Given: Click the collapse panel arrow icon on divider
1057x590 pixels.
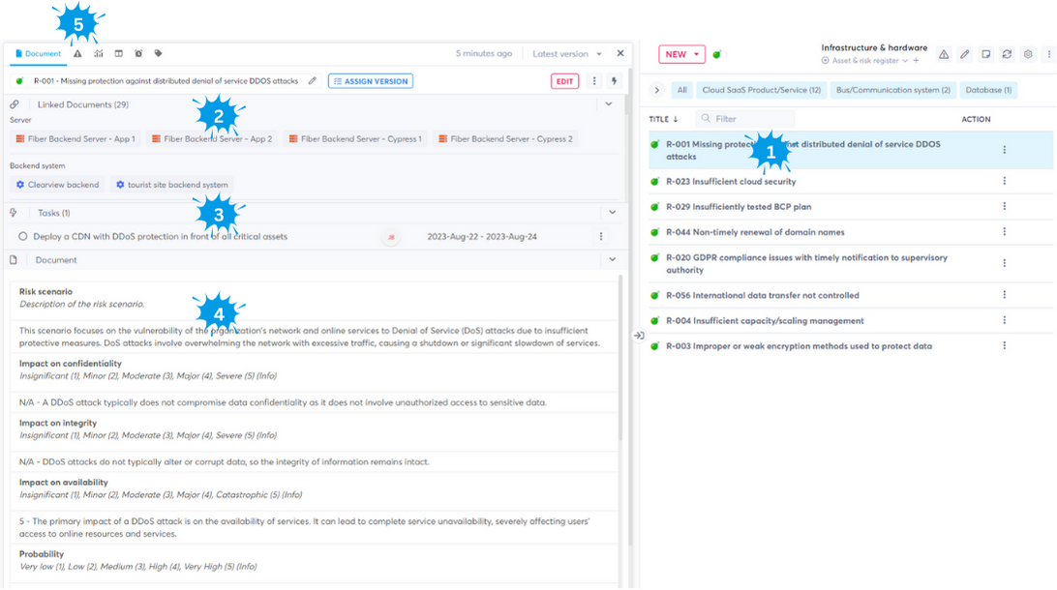Looking at the screenshot, I should coord(639,336).
